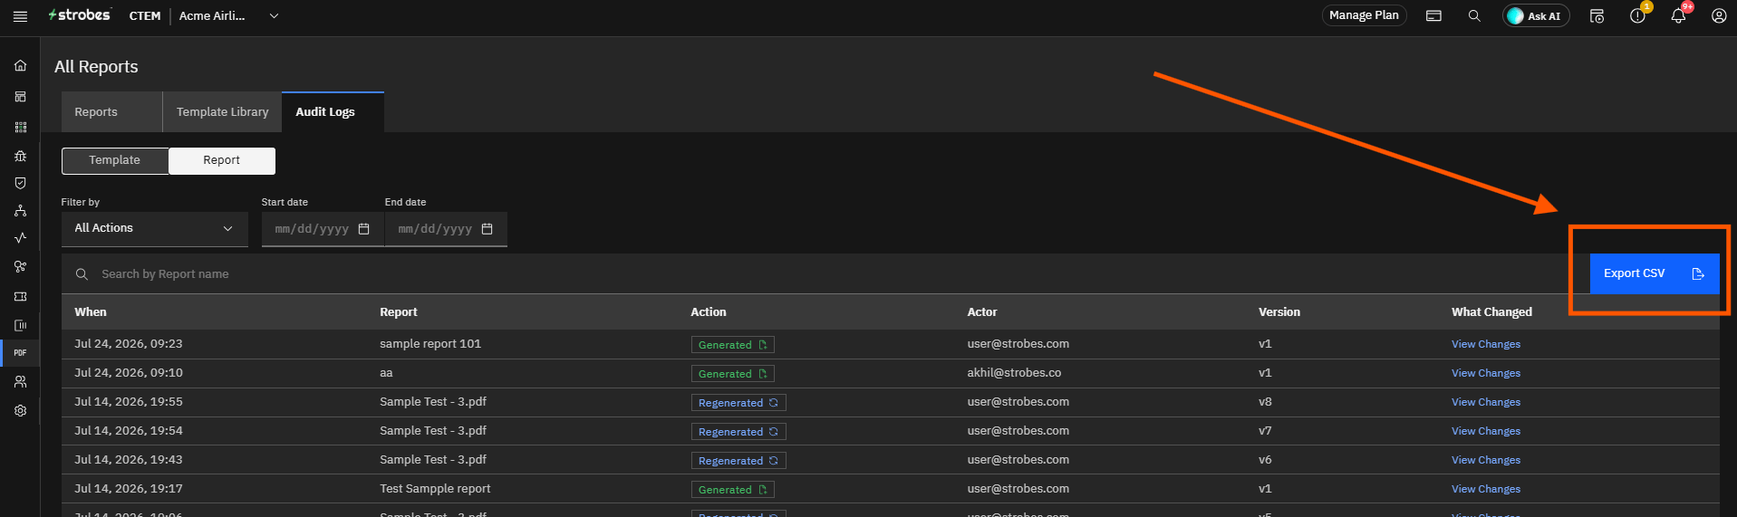Select timestamp 'Jul 24, 2026, 09:10'
1737x517 pixels.
[x=129, y=373]
